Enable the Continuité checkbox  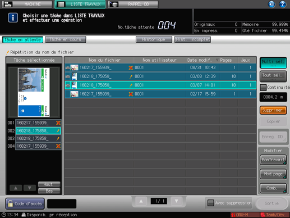263,87
